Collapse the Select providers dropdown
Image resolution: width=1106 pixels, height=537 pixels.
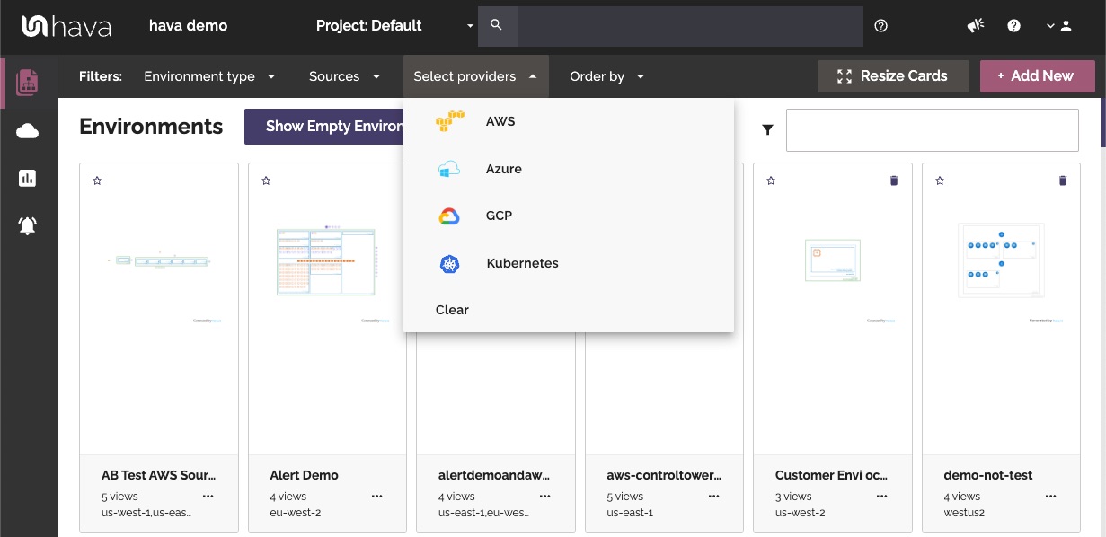point(475,76)
